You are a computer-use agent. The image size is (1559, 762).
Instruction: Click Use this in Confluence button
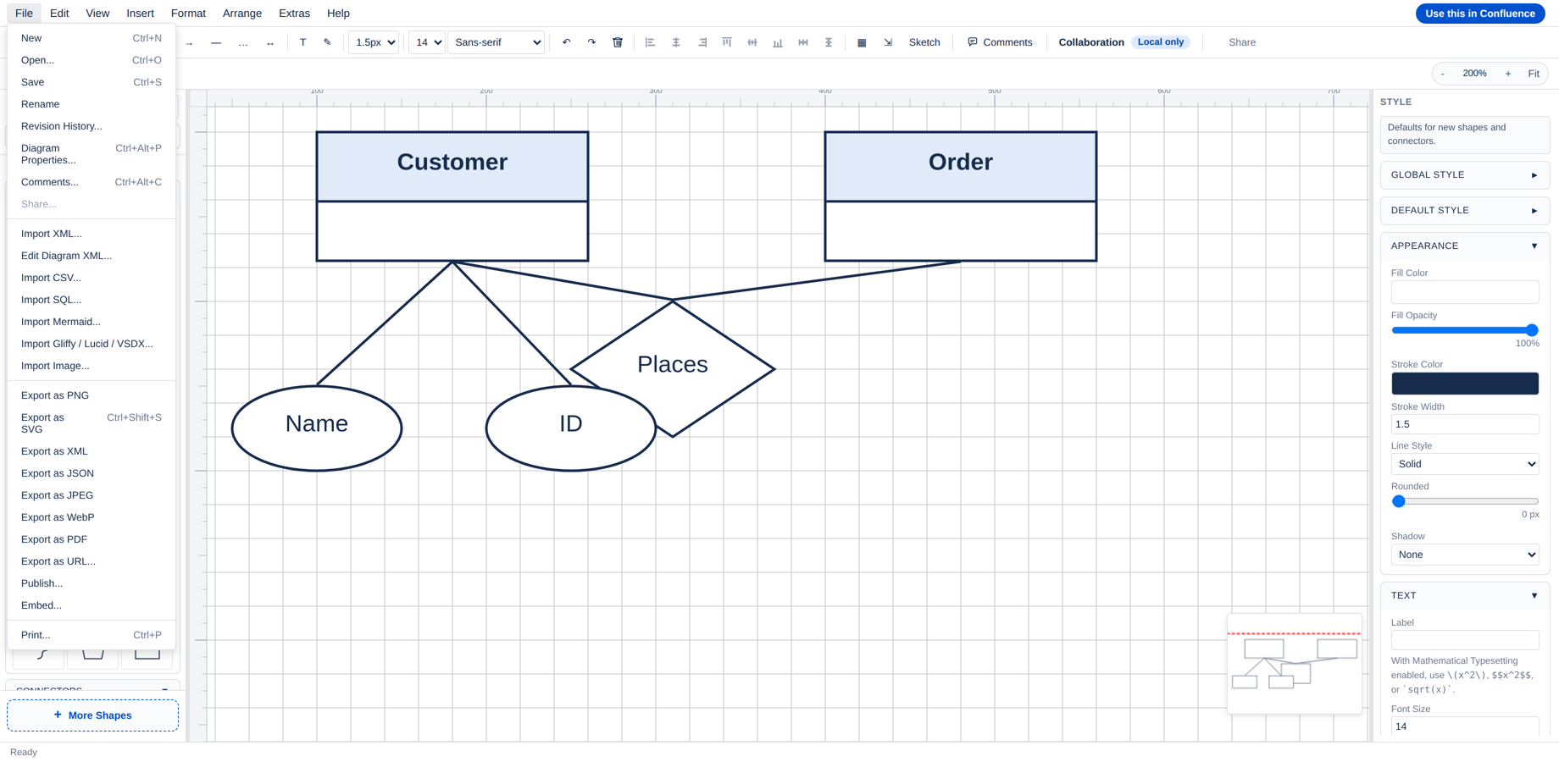pos(1479,14)
